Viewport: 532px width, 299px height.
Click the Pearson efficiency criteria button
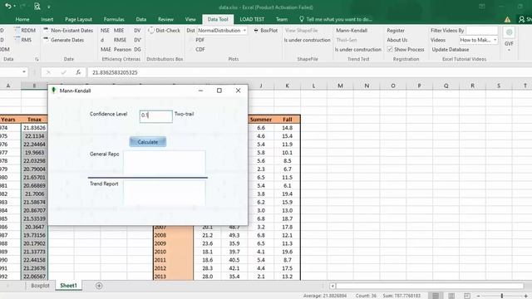(x=122, y=49)
